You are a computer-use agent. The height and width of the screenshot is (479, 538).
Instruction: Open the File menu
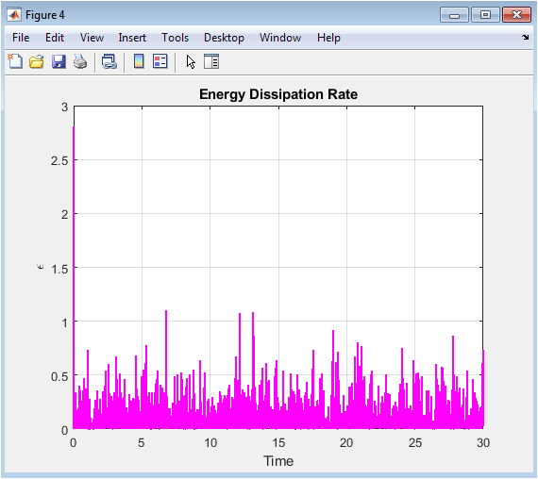click(21, 38)
